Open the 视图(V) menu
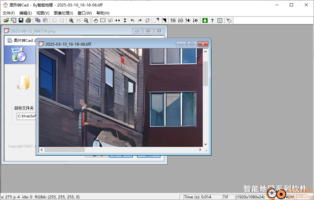Image resolution: width=314 pixels, height=200 pixels. coord(43,13)
